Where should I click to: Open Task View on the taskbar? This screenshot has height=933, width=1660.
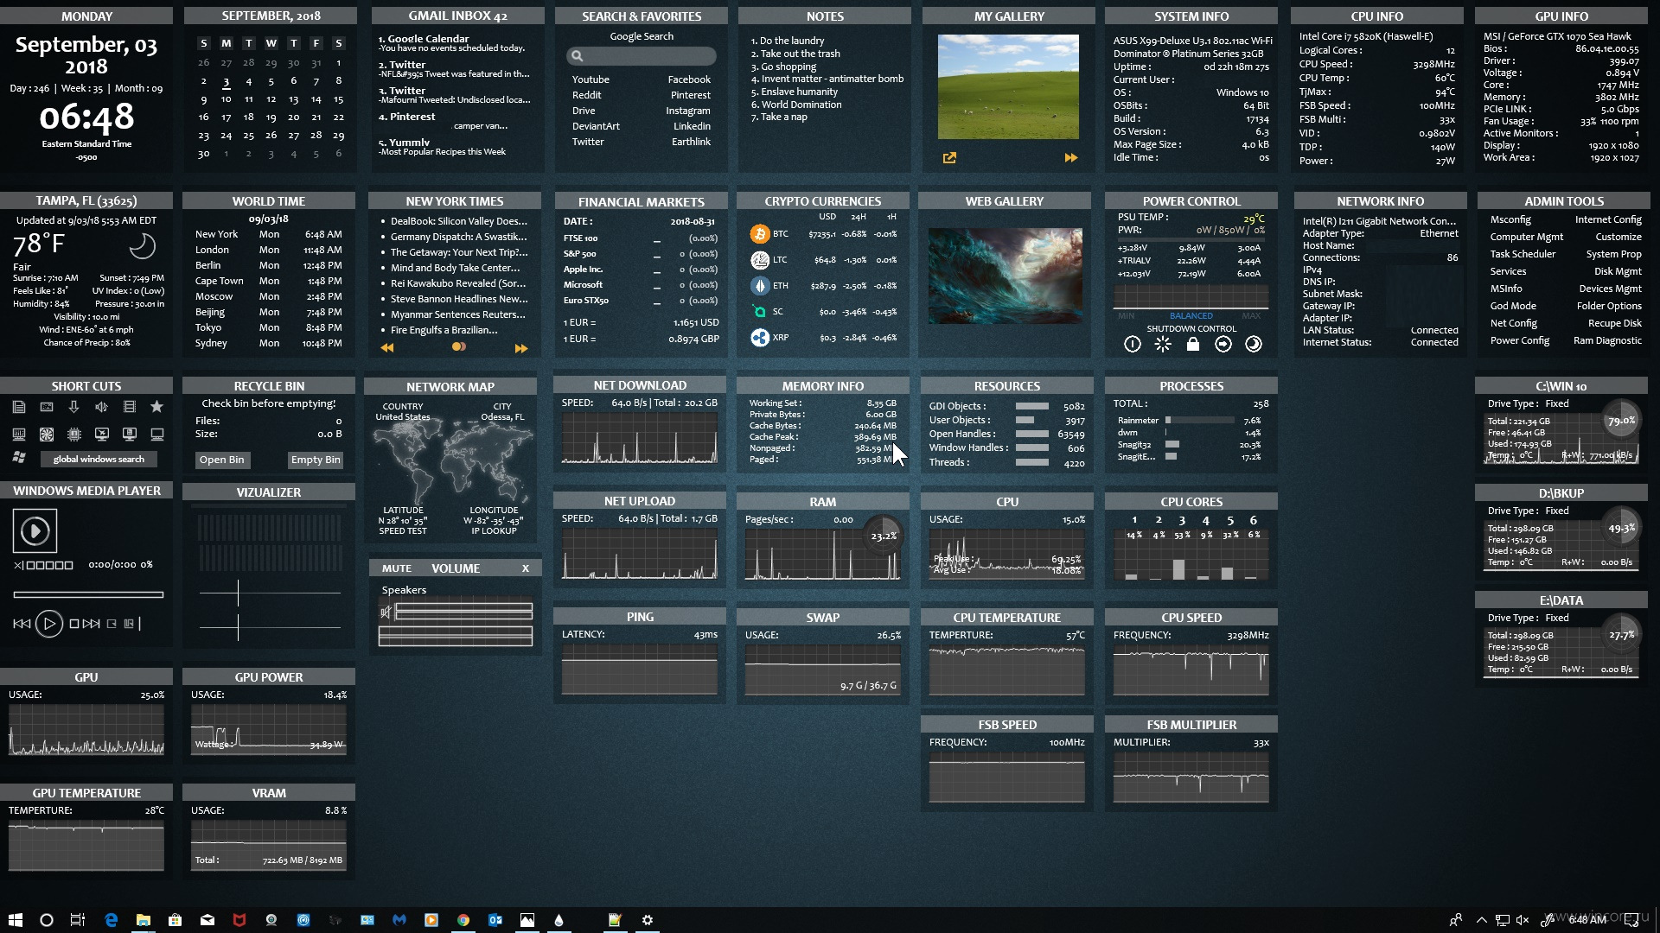tap(78, 920)
